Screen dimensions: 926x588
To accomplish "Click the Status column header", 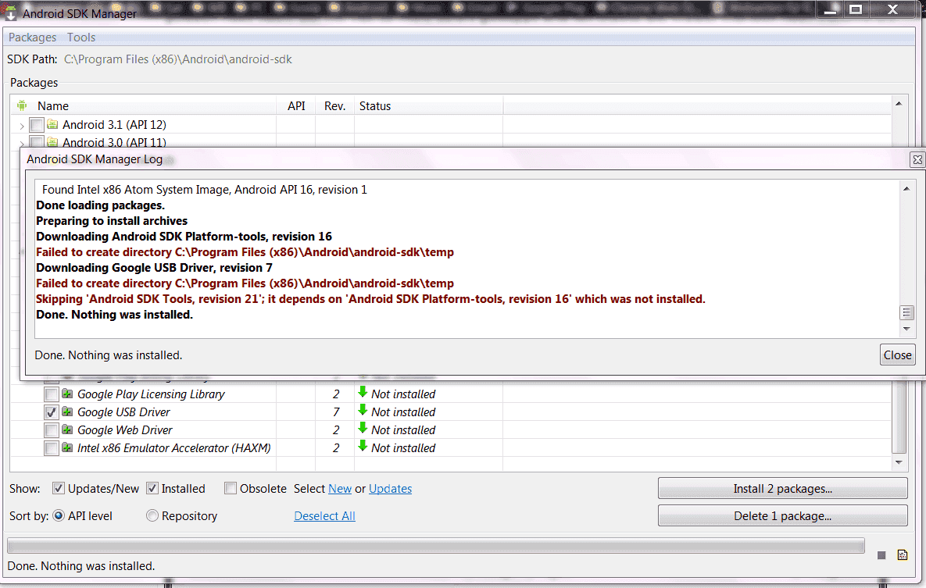I will 375,106.
